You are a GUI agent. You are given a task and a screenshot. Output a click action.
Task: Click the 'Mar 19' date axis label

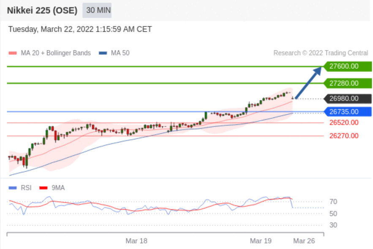click(x=261, y=241)
